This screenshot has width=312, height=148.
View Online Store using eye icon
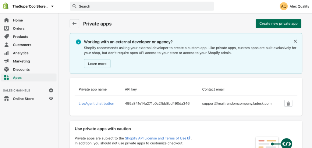coord(51,99)
